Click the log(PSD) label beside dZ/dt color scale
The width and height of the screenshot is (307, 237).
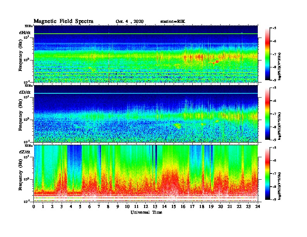pyautogui.click(x=280, y=186)
